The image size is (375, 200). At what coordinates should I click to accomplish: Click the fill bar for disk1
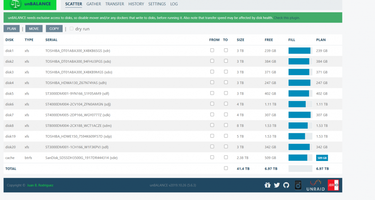[x=300, y=51]
